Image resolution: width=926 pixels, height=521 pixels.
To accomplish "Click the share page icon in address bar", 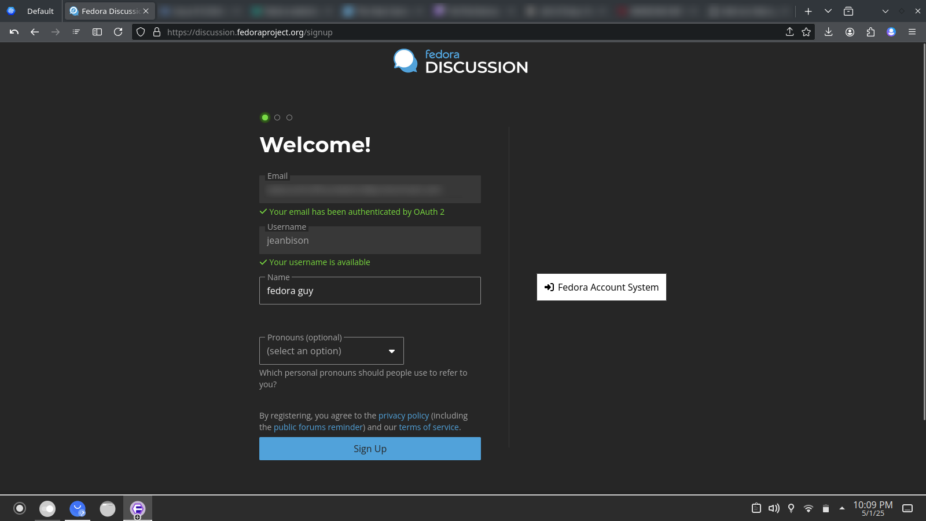I will coord(789,32).
